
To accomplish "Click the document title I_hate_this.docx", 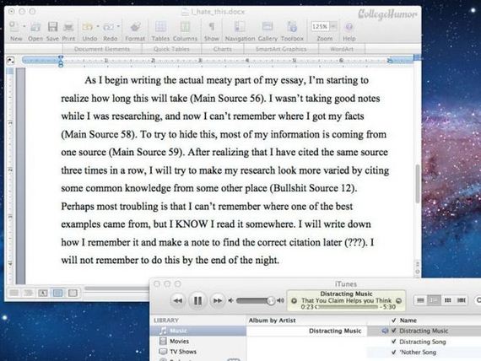I will pyautogui.click(x=218, y=12).
